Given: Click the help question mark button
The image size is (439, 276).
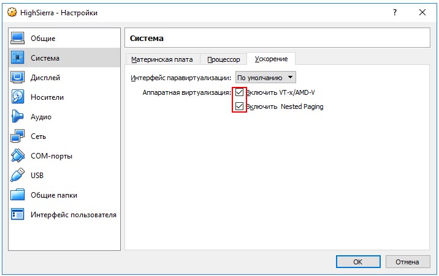Looking at the screenshot, I should 393,12.
